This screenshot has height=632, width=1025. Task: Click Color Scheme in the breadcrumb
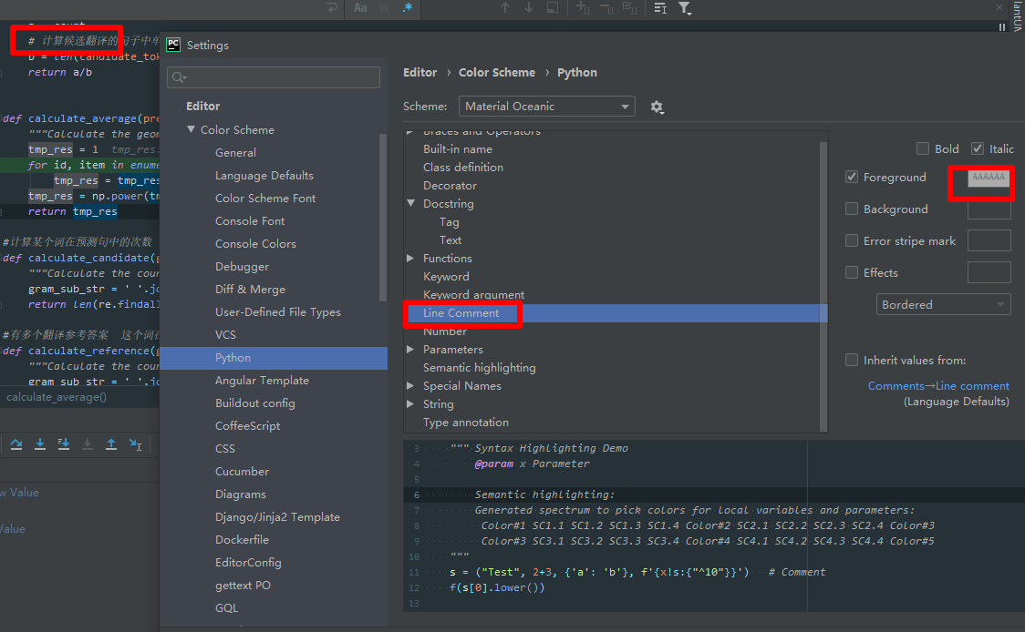(497, 73)
